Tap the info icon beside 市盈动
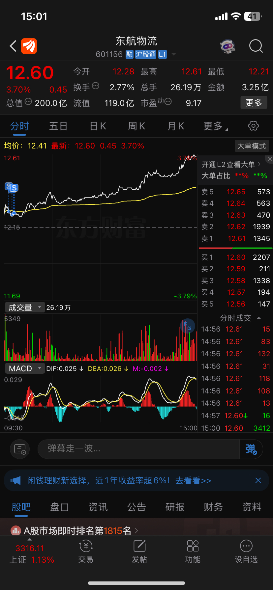 point(168,102)
